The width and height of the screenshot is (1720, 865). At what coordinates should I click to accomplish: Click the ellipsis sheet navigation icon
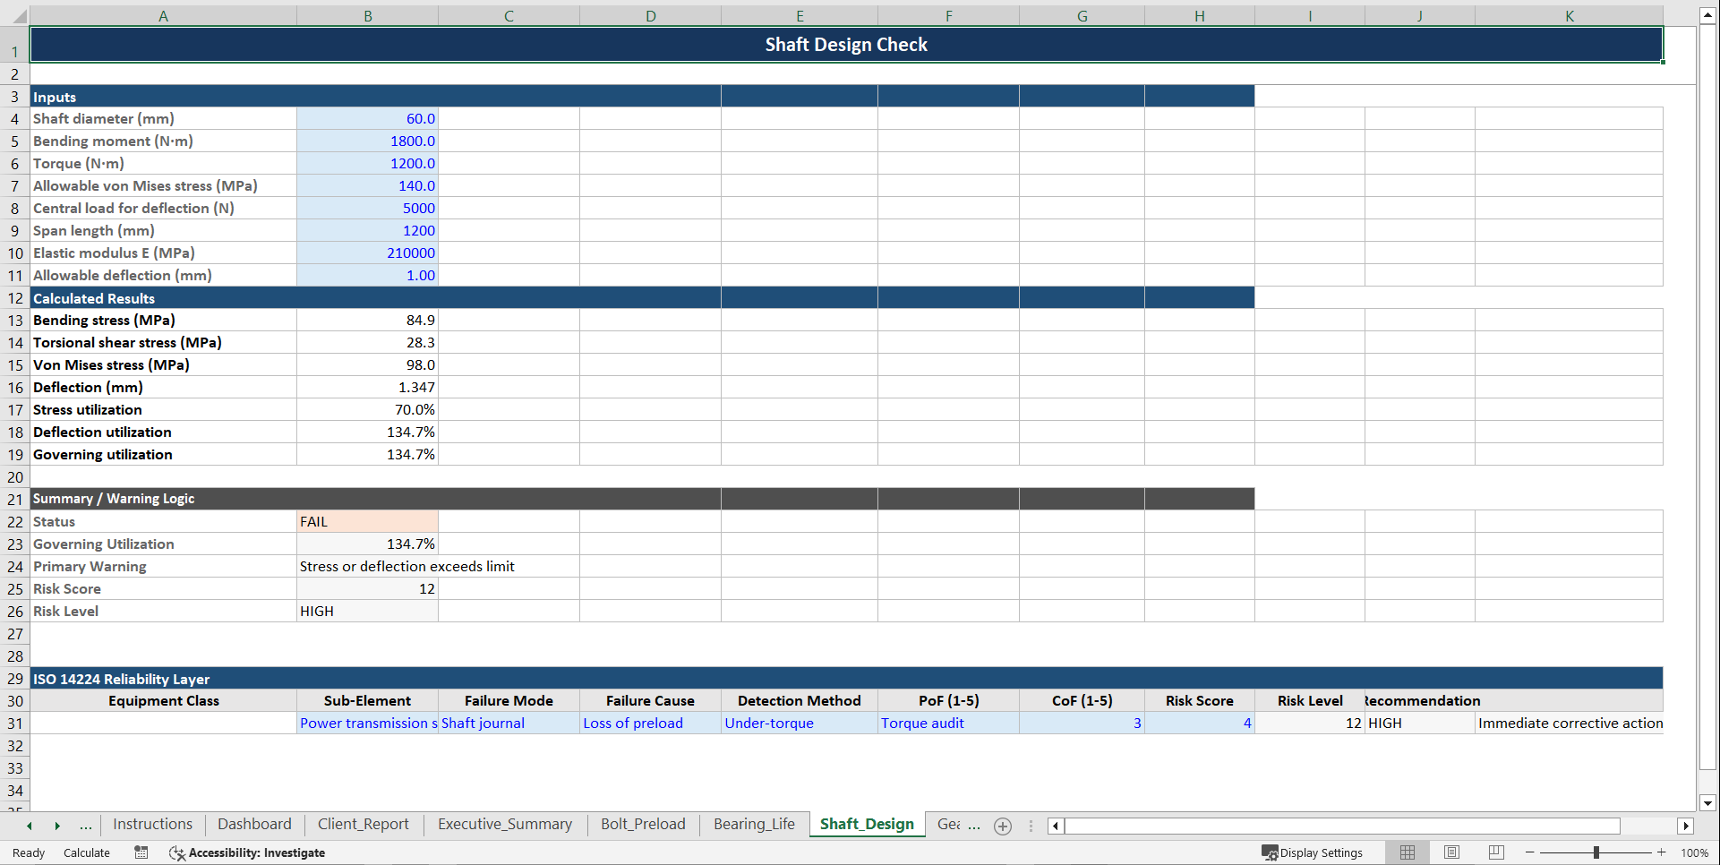point(85,826)
